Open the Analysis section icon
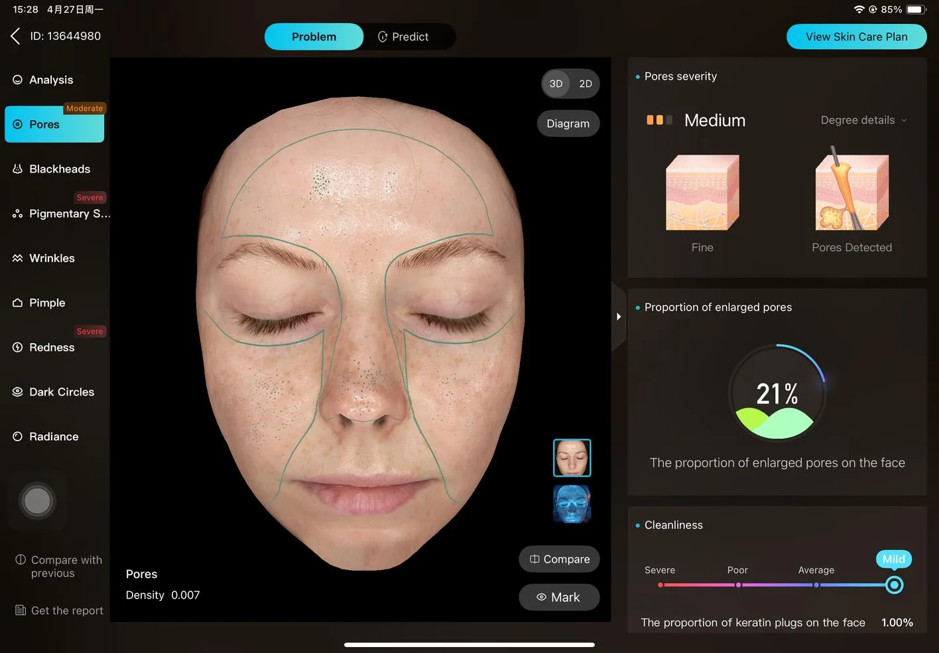The width and height of the screenshot is (939, 653). (x=18, y=80)
